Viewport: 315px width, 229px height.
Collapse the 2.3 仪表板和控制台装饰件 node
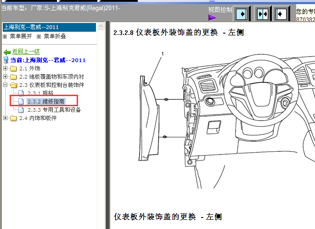click(5, 85)
